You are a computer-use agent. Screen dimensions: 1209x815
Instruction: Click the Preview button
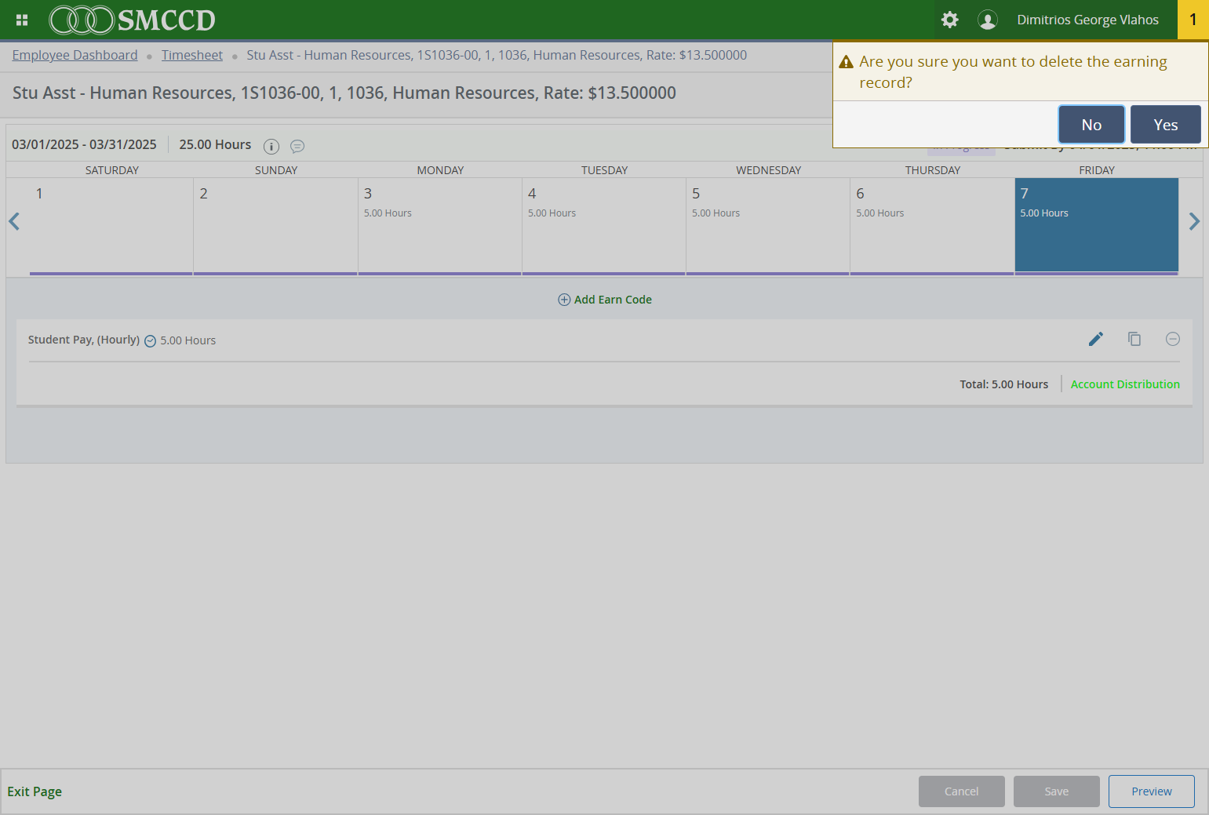click(x=1152, y=791)
